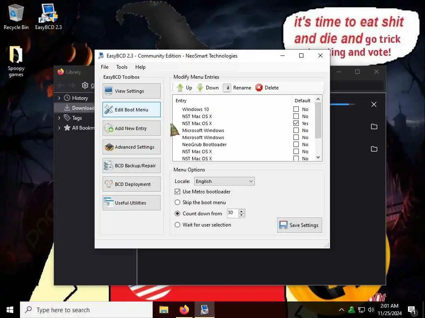Open Advanced Settings section

pos(132,147)
